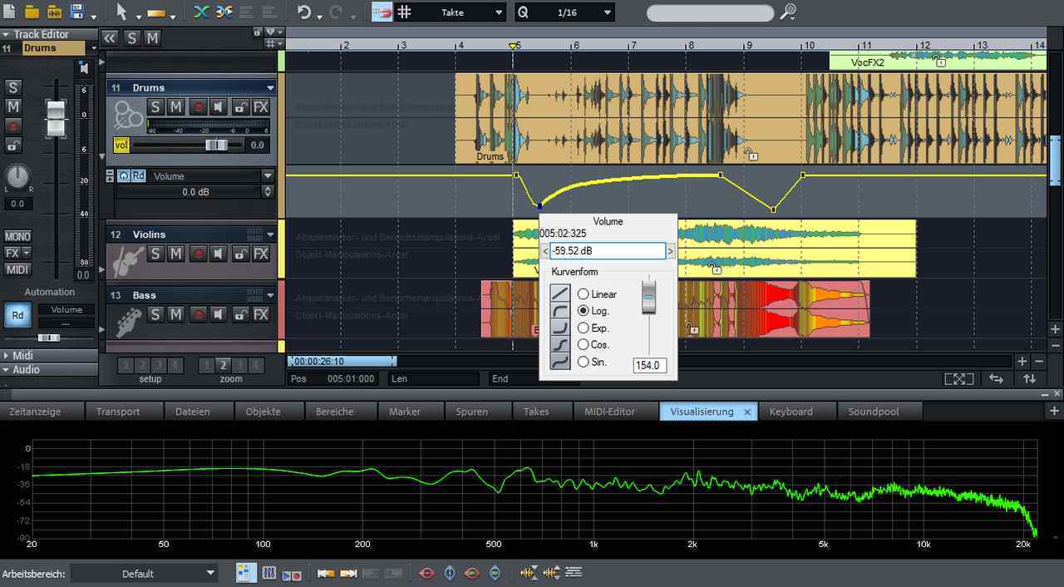Image resolution: width=1064 pixels, height=587 pixels.
Task: Select the mouse pointer tool
Action: [121, 12]
